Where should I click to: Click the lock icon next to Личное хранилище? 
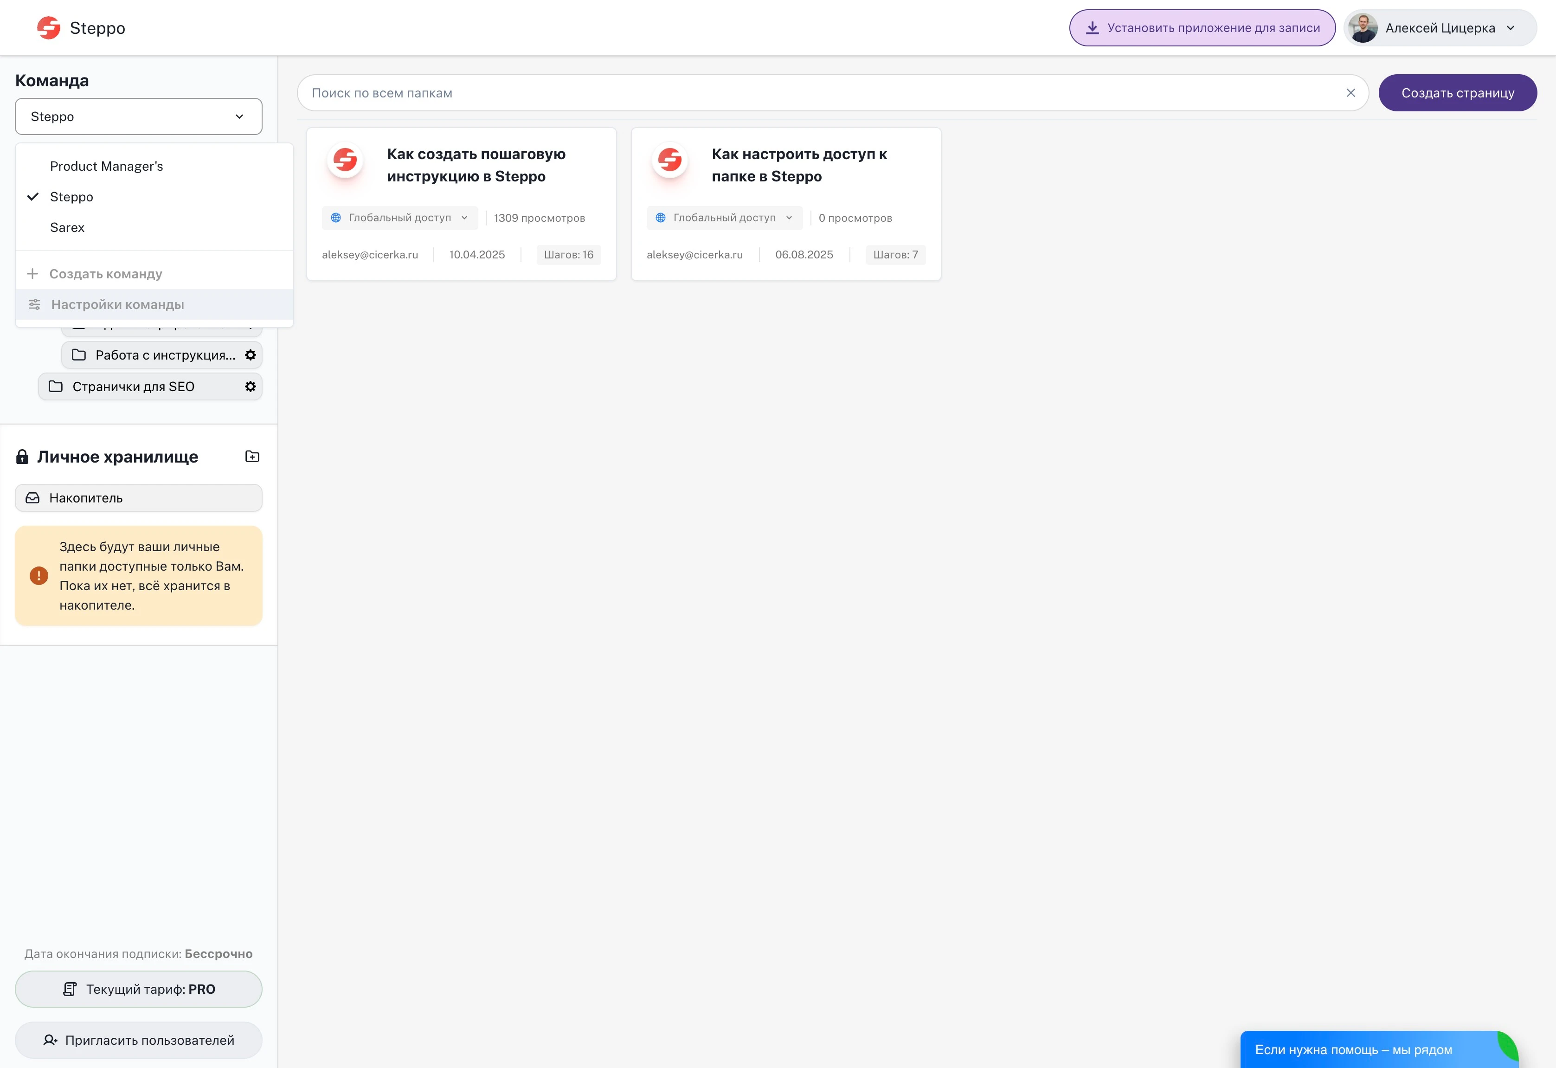coord(22,456)
